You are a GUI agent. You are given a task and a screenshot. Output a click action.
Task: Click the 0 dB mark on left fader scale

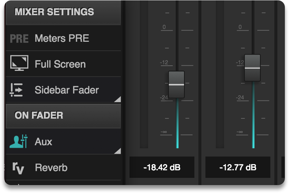(164, 27)
